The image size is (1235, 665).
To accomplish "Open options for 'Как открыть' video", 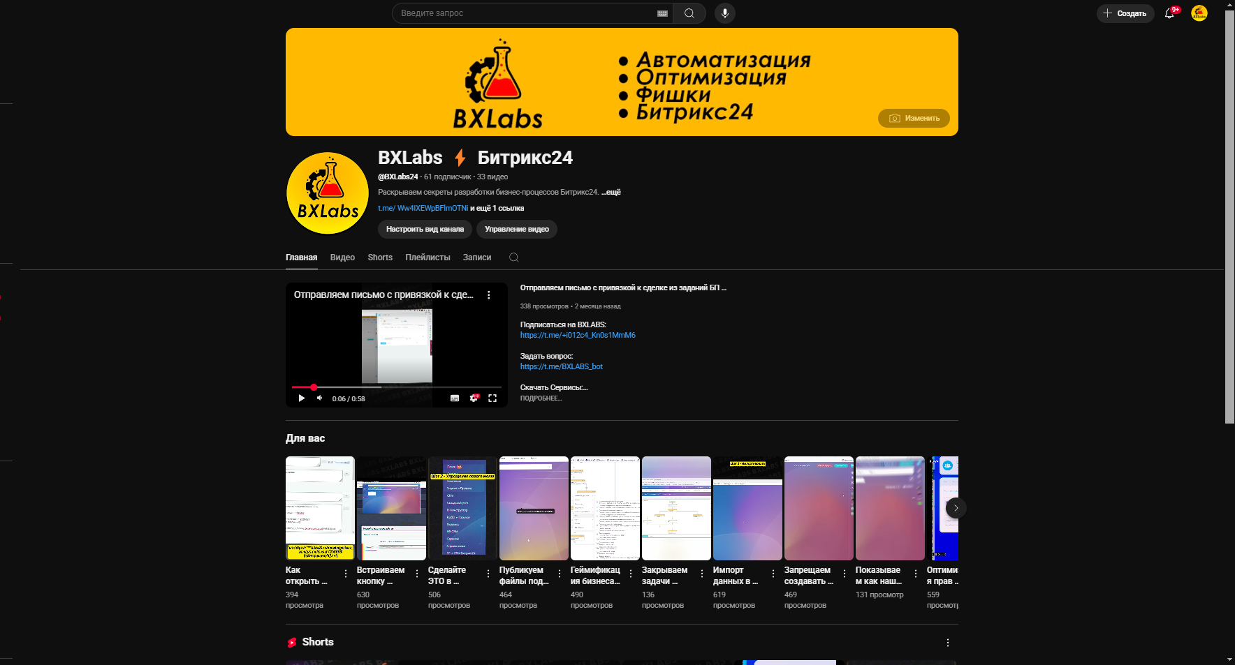I will (346, 574).
